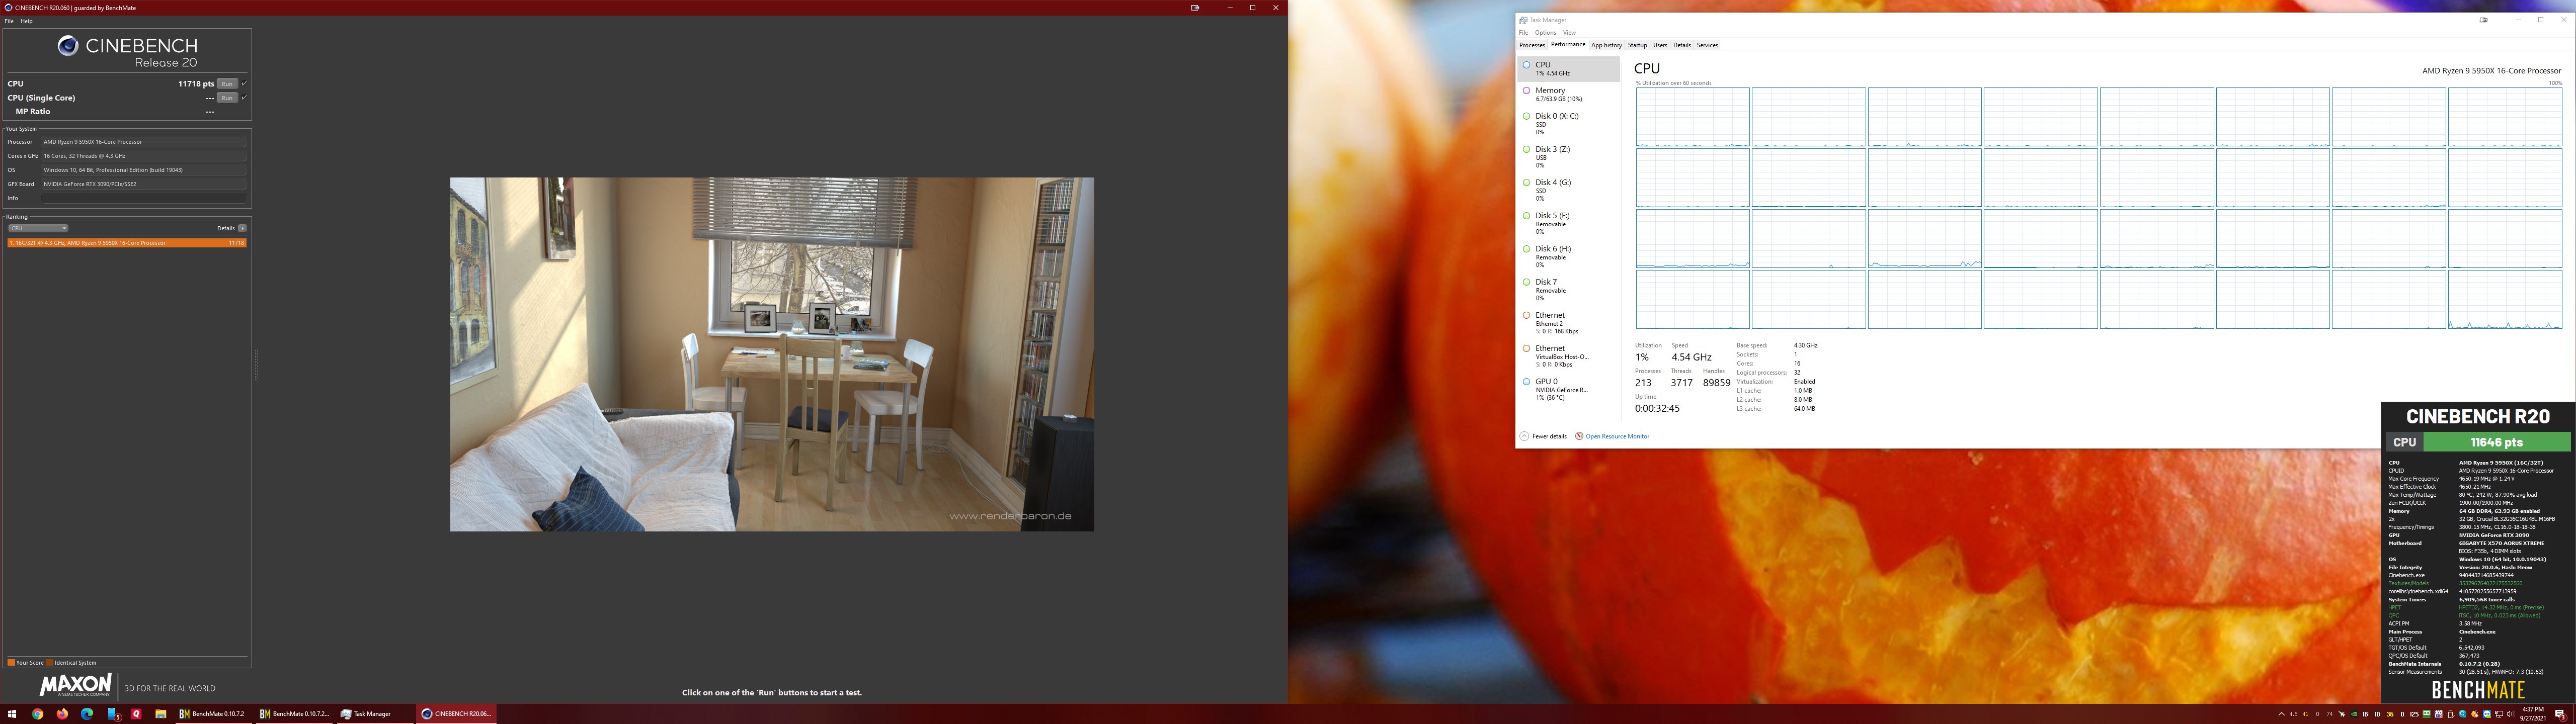Click NVIDIA tray icon
Image resolution: width=2576 pixels, height=724 pixels.
click(2354, 714)
